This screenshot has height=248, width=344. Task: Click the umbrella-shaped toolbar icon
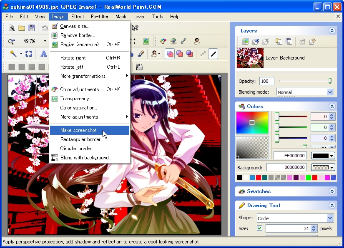[173, 41]
